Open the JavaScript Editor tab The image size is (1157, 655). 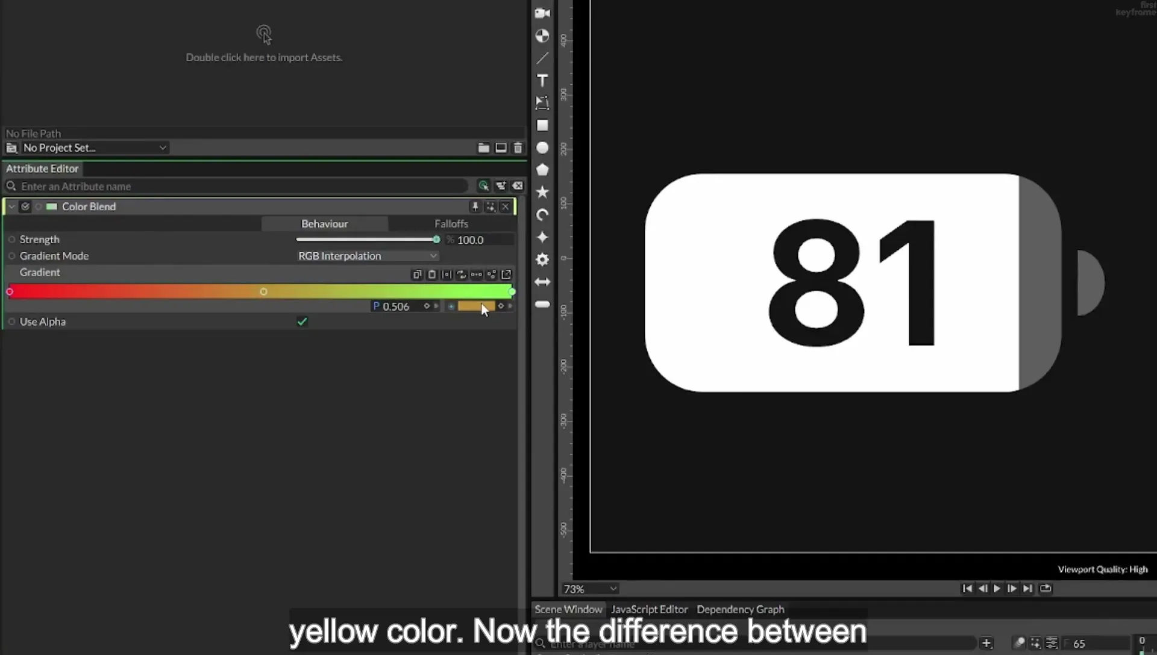(649, 609)
